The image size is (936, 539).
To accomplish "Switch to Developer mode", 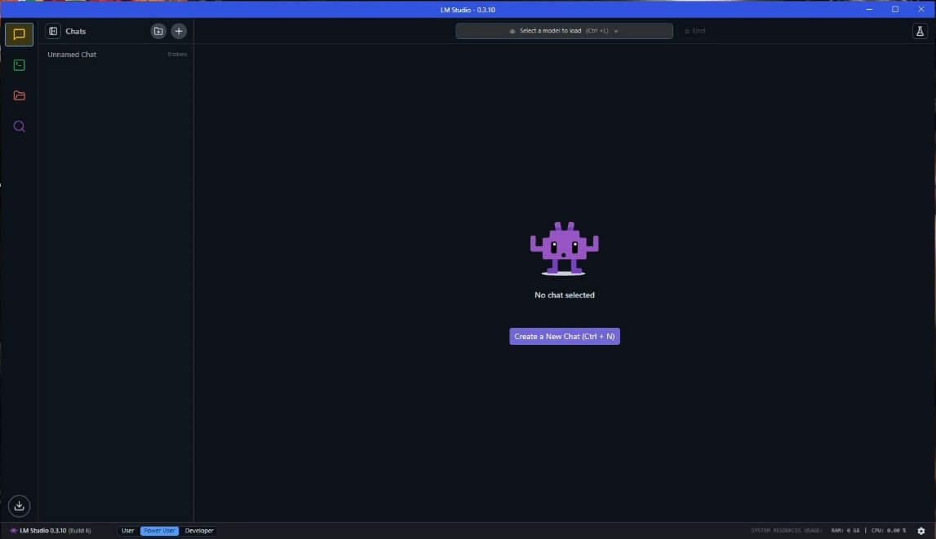I will click(199, 531).
